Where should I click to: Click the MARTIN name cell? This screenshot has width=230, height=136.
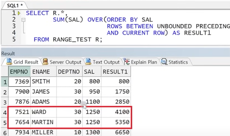click(x=44, y=122)
